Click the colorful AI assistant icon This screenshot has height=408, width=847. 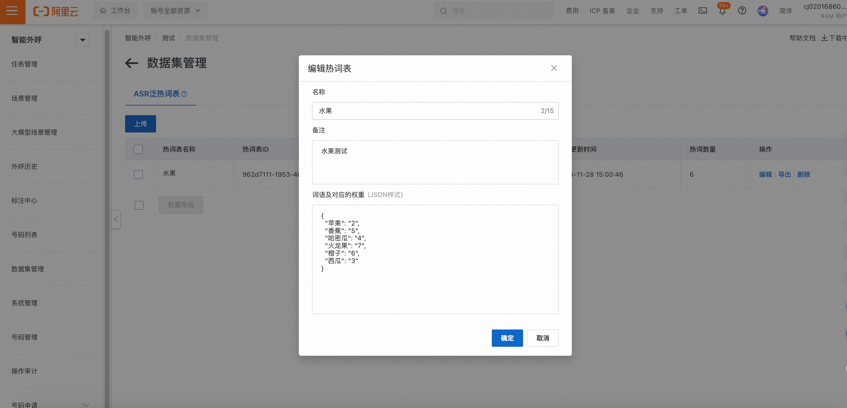pos(763,11)
